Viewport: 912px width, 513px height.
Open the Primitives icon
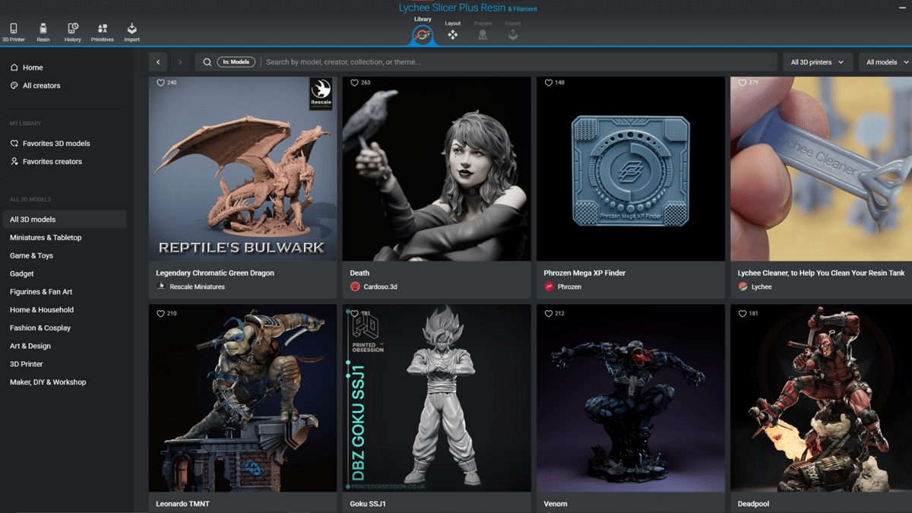[x=103, y=32]
